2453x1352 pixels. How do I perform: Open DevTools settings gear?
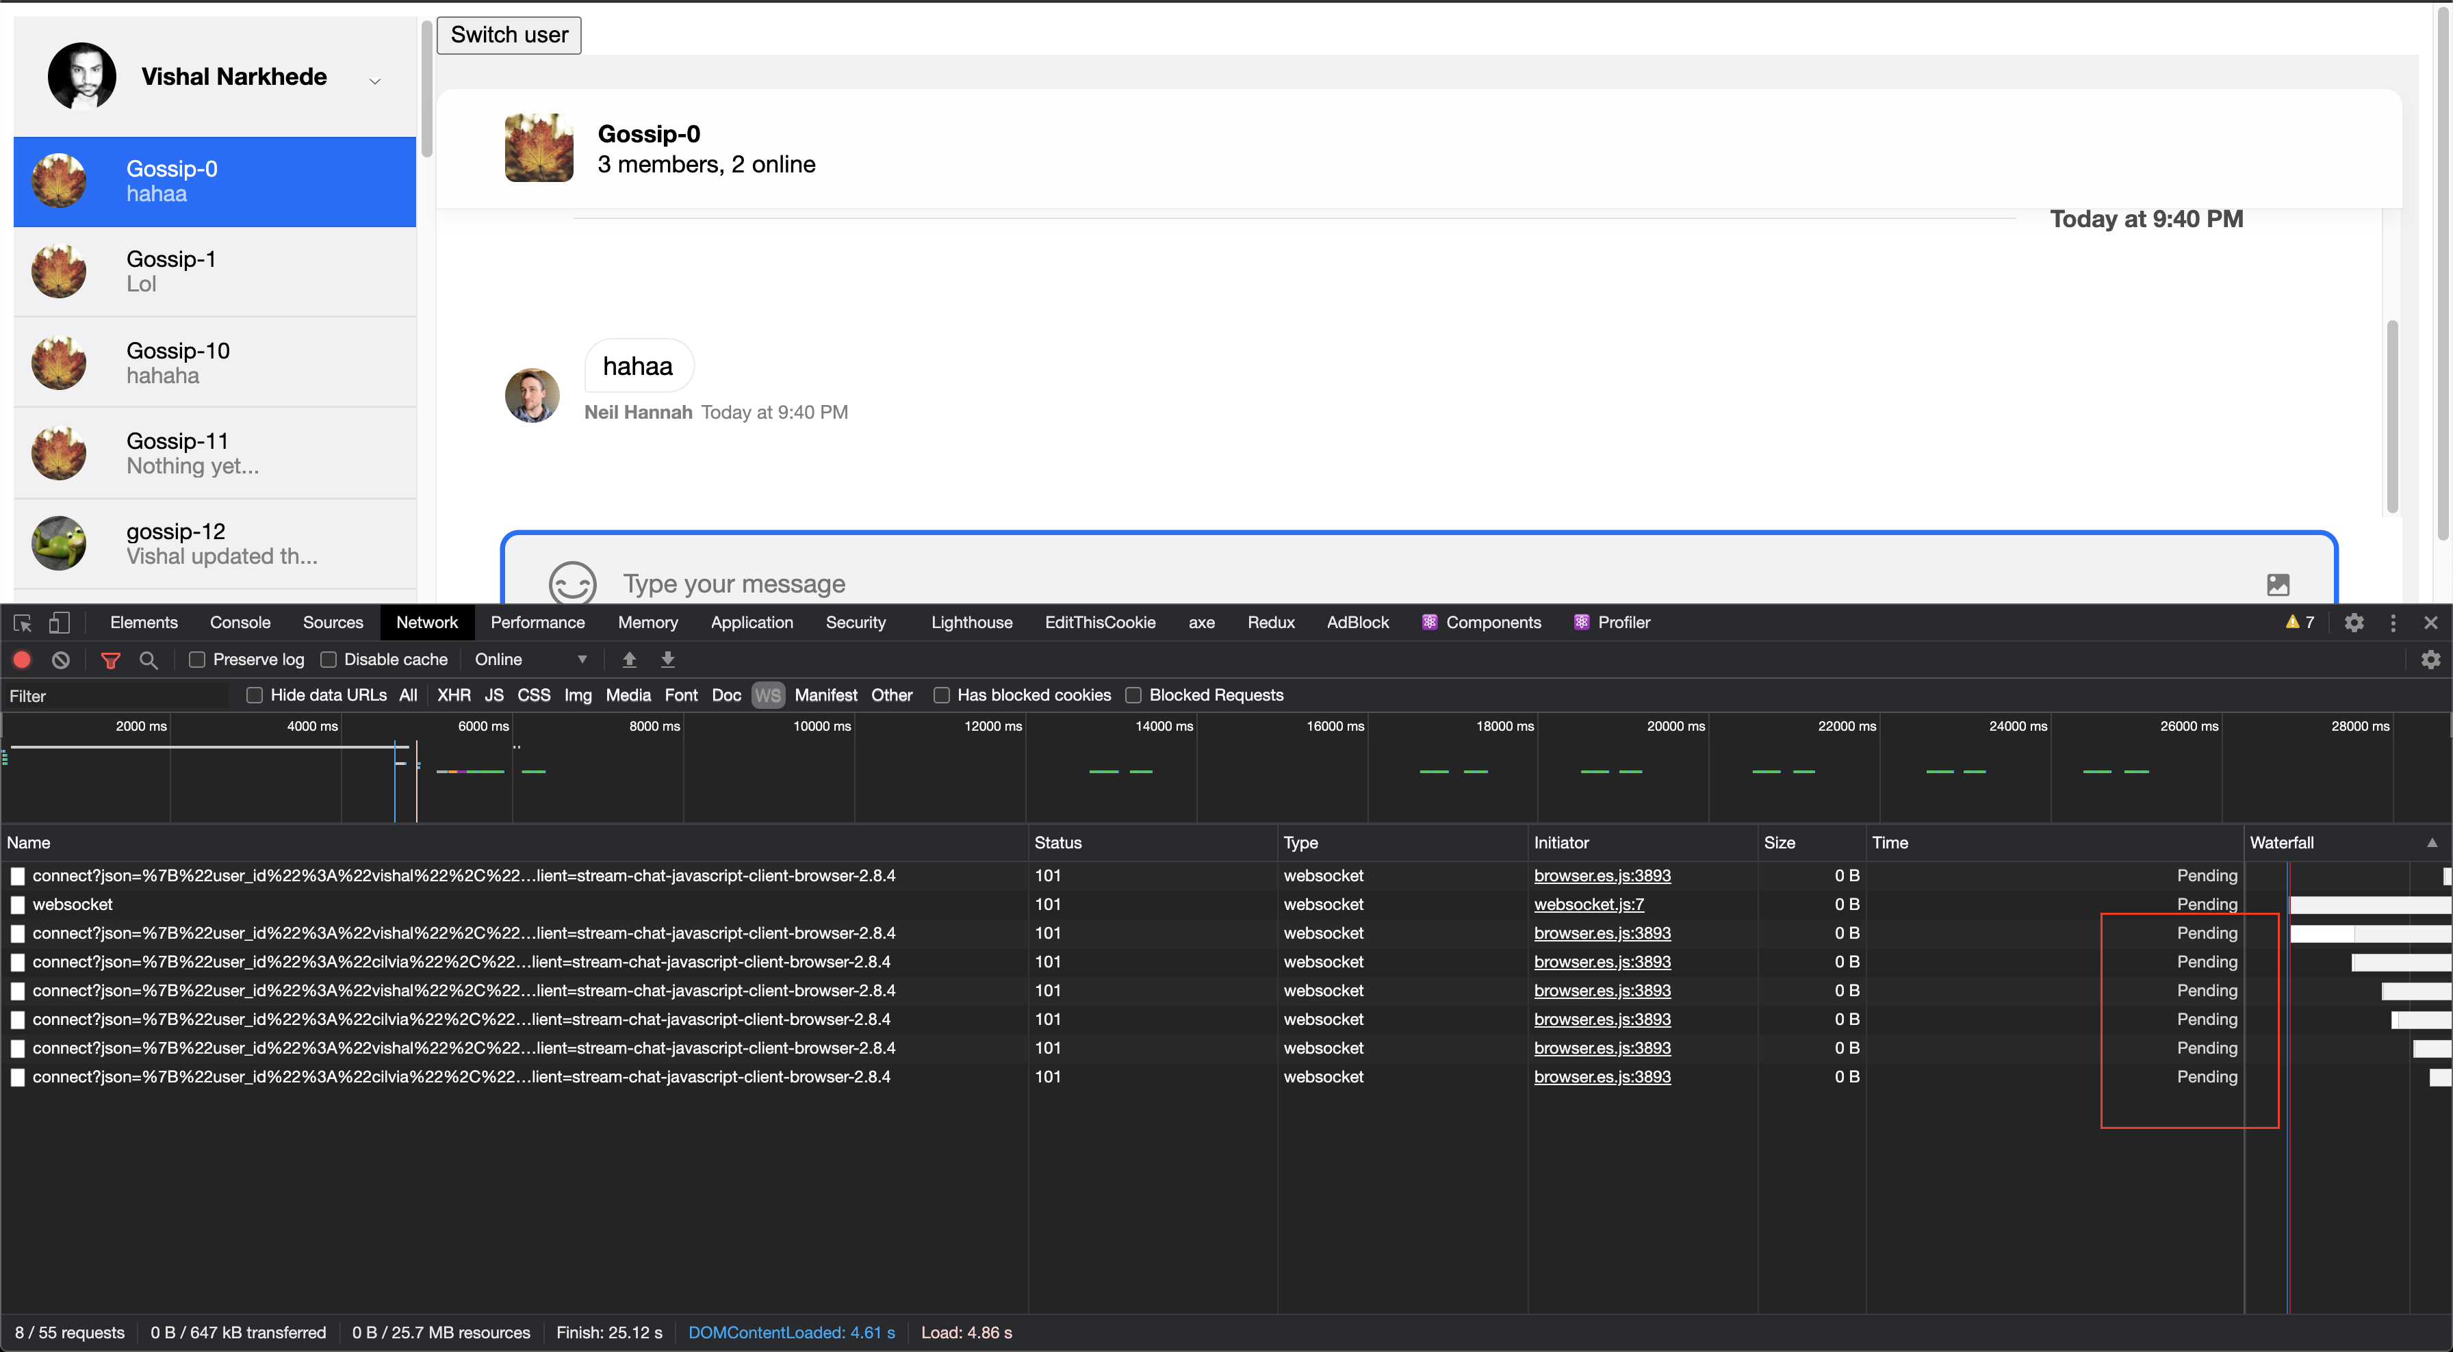(2354, 623)
